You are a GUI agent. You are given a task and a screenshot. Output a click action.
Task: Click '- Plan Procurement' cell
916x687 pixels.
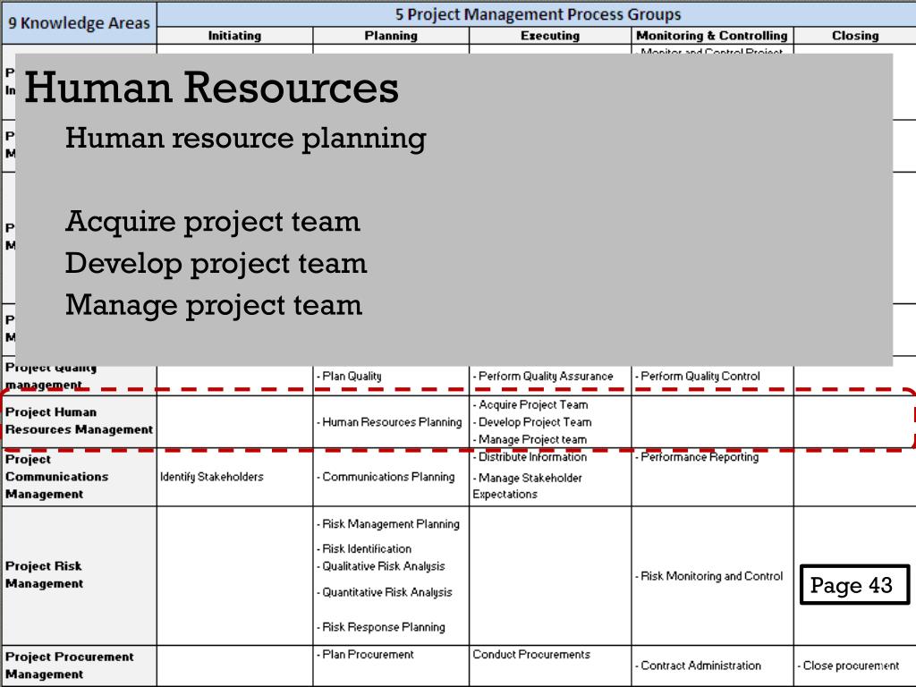365,654
